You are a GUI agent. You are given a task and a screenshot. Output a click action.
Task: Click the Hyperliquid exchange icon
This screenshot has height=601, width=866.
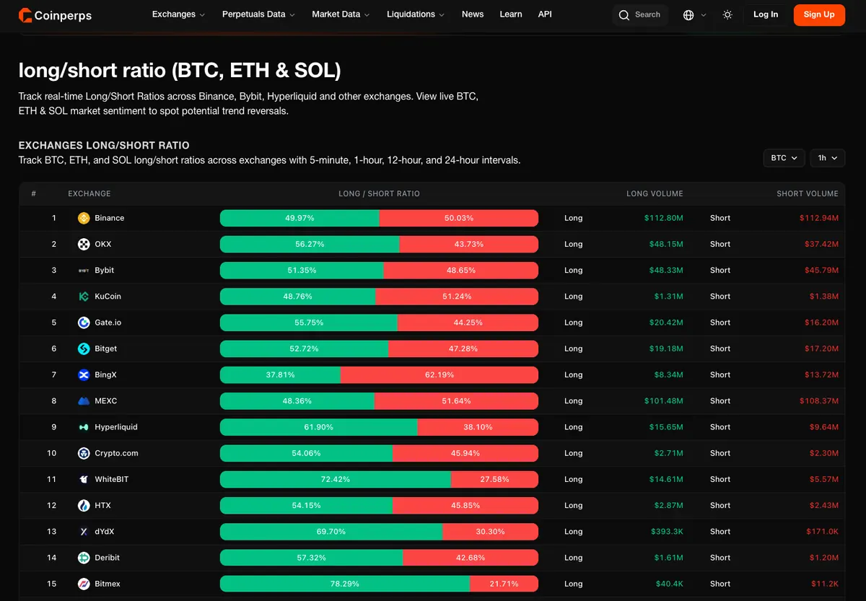click(84, 427)
